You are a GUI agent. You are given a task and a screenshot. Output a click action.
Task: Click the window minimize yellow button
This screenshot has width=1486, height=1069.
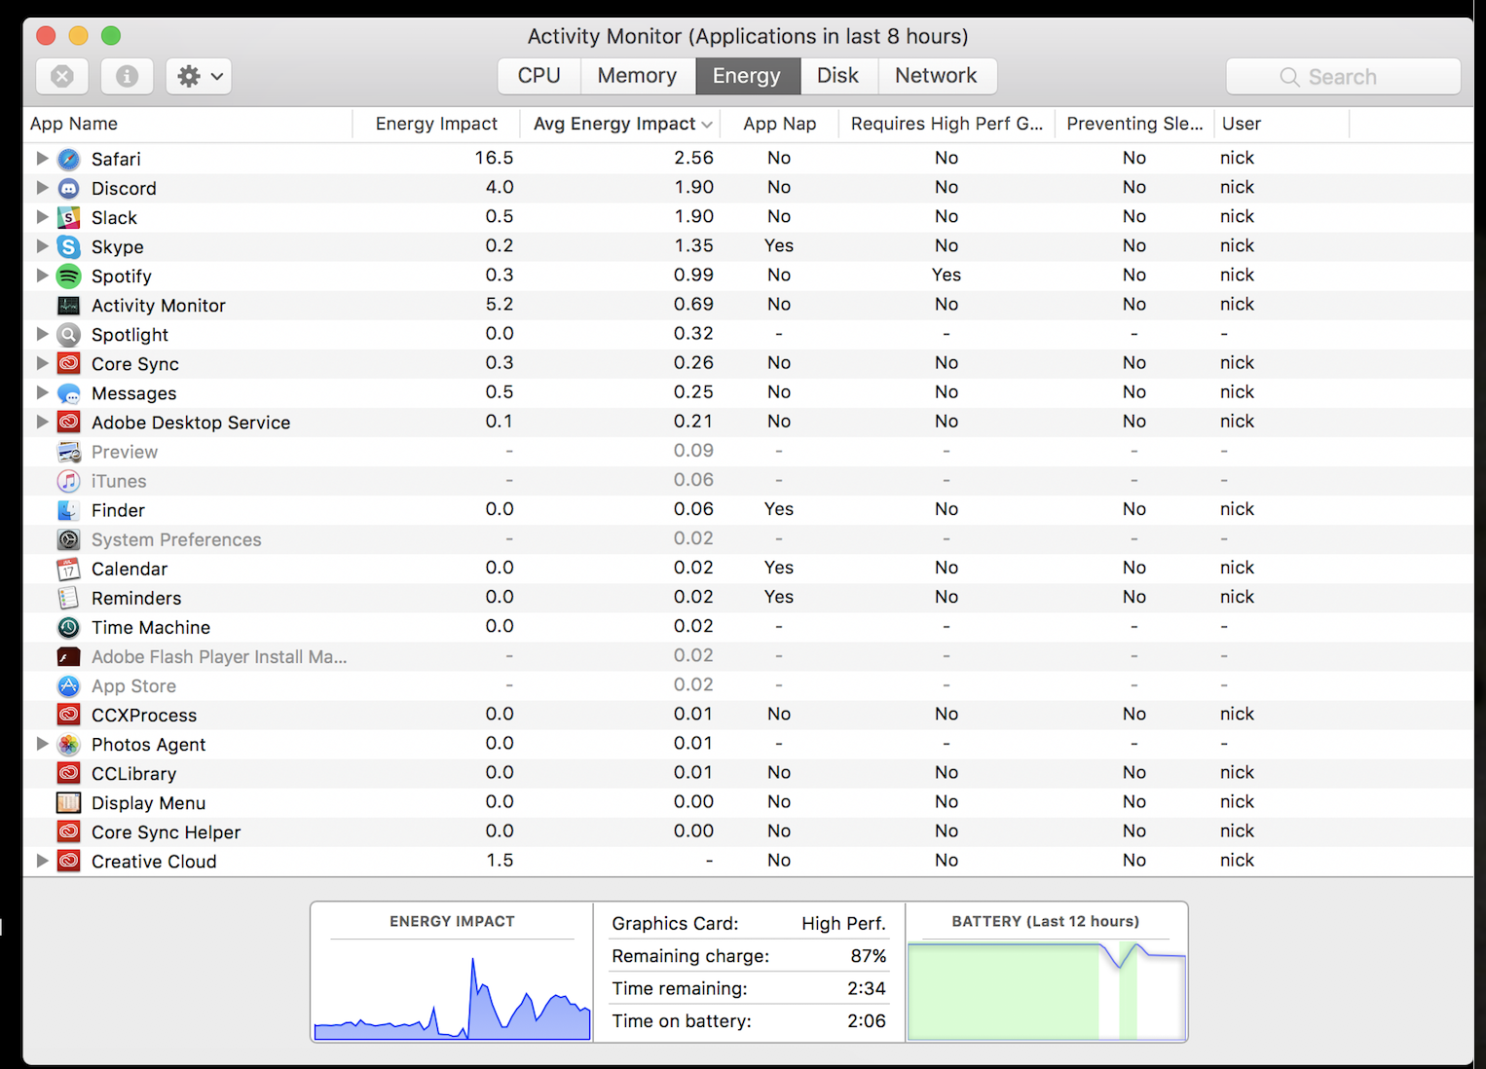[79, 36]
